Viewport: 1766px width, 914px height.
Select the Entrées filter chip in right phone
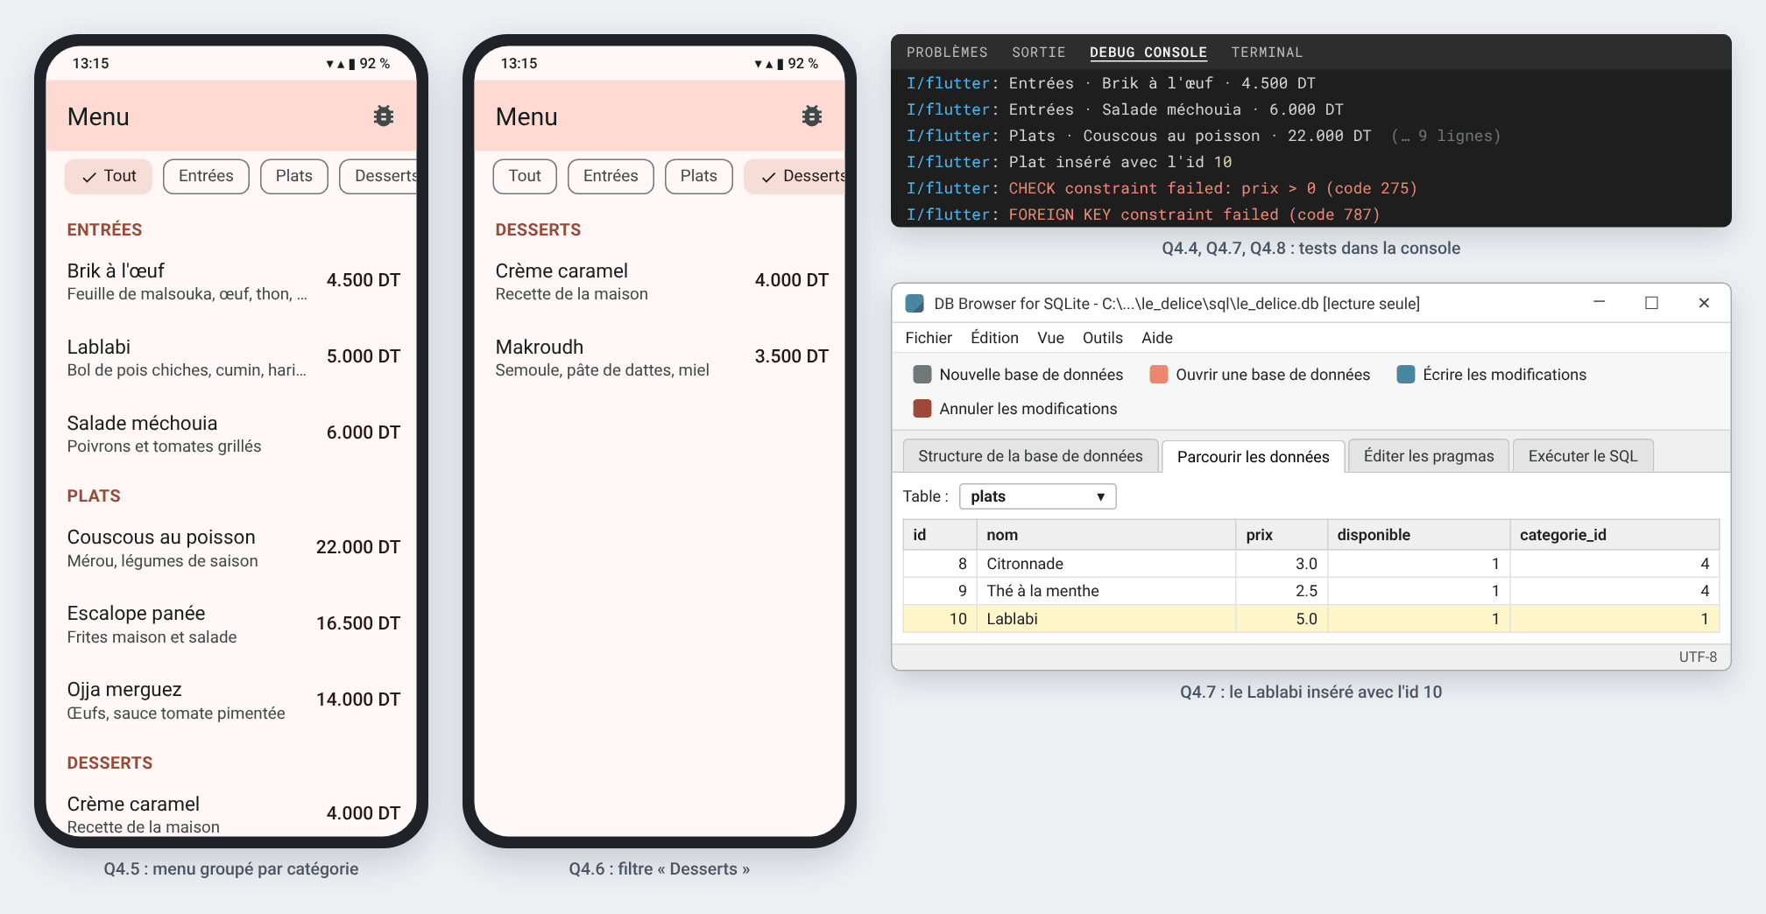tap(611, 176)
